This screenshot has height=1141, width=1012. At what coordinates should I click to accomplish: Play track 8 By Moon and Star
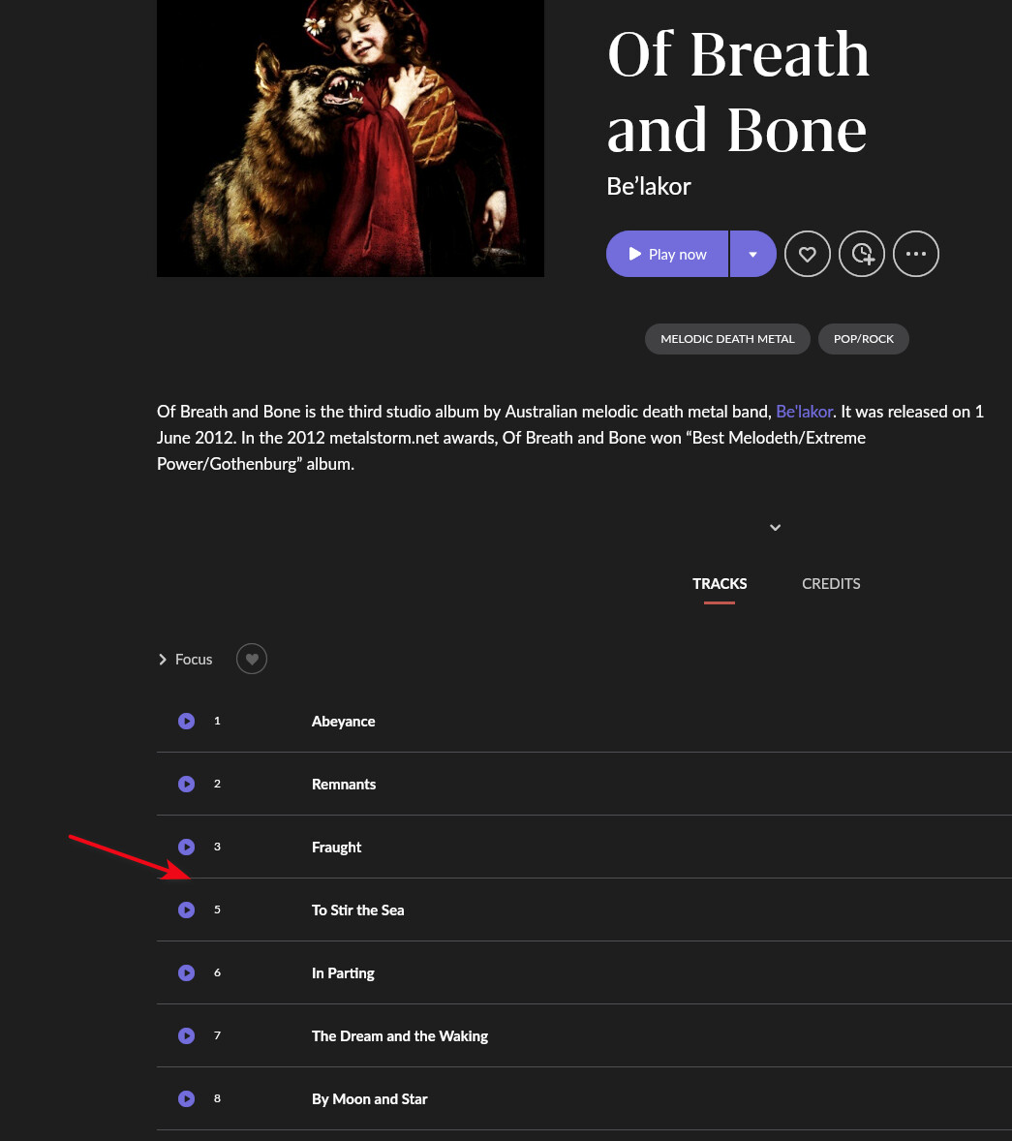(x=186, y=1098)
